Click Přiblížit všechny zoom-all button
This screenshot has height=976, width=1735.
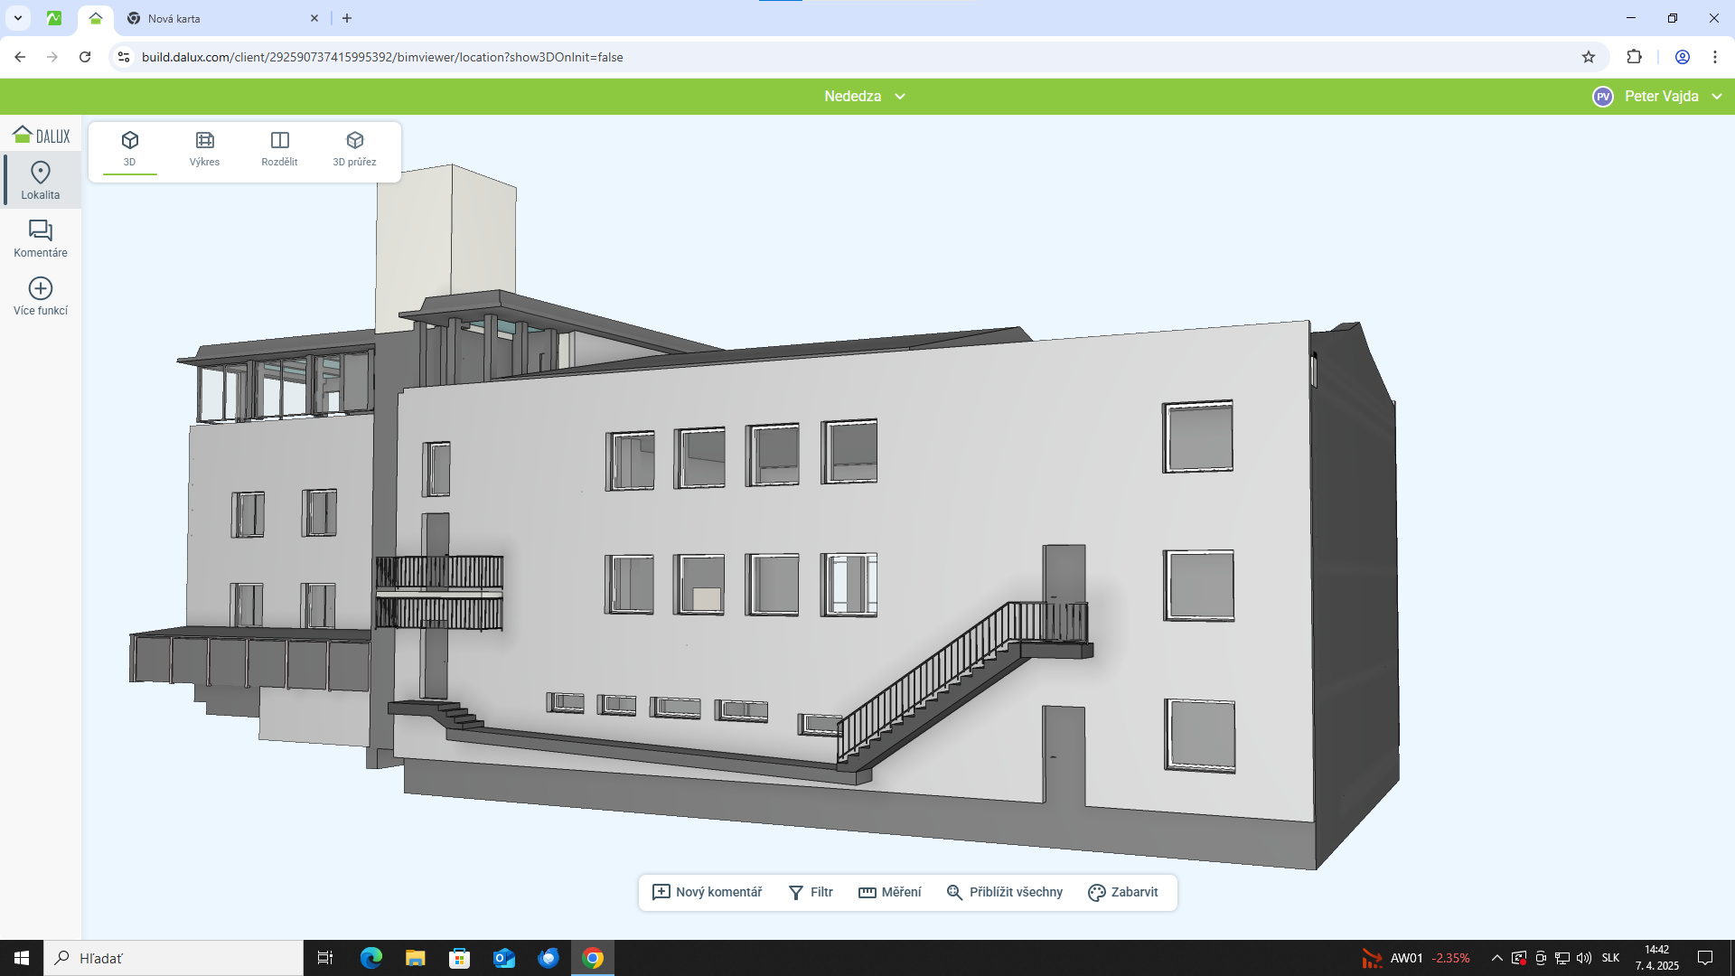1005,892
